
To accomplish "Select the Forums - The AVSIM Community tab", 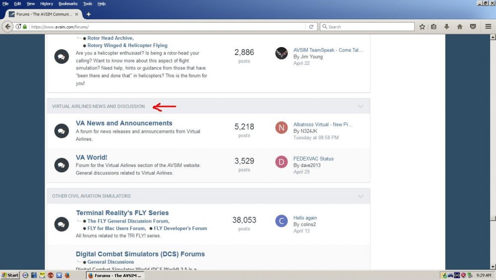I will coord(44,14).
